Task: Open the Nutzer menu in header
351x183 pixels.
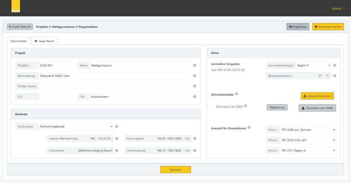Action: pyautogui.click(x=338, y=8)
